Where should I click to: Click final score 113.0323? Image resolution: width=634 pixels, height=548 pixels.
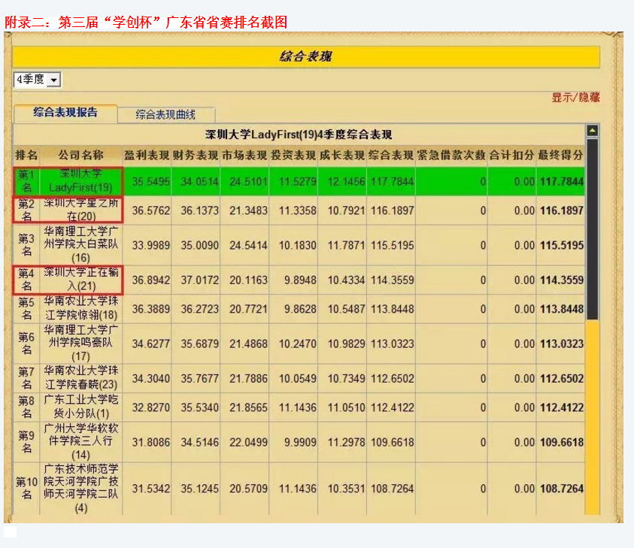pos(562,344)
